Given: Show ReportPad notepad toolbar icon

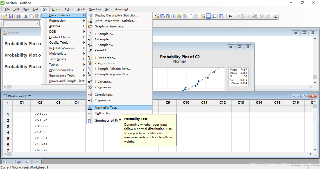Looking at the screenshot, I should click(x=184, y=16).
